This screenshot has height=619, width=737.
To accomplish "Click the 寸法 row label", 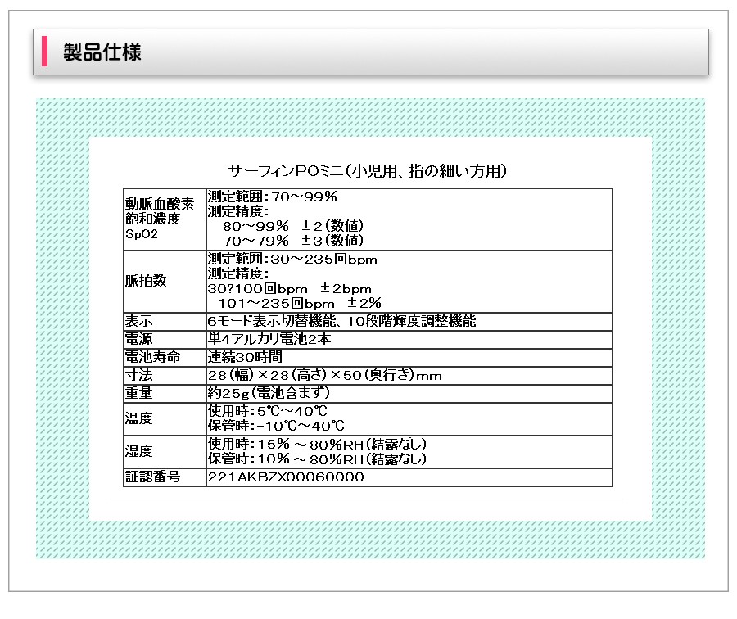I will click(x=138, y=375).
